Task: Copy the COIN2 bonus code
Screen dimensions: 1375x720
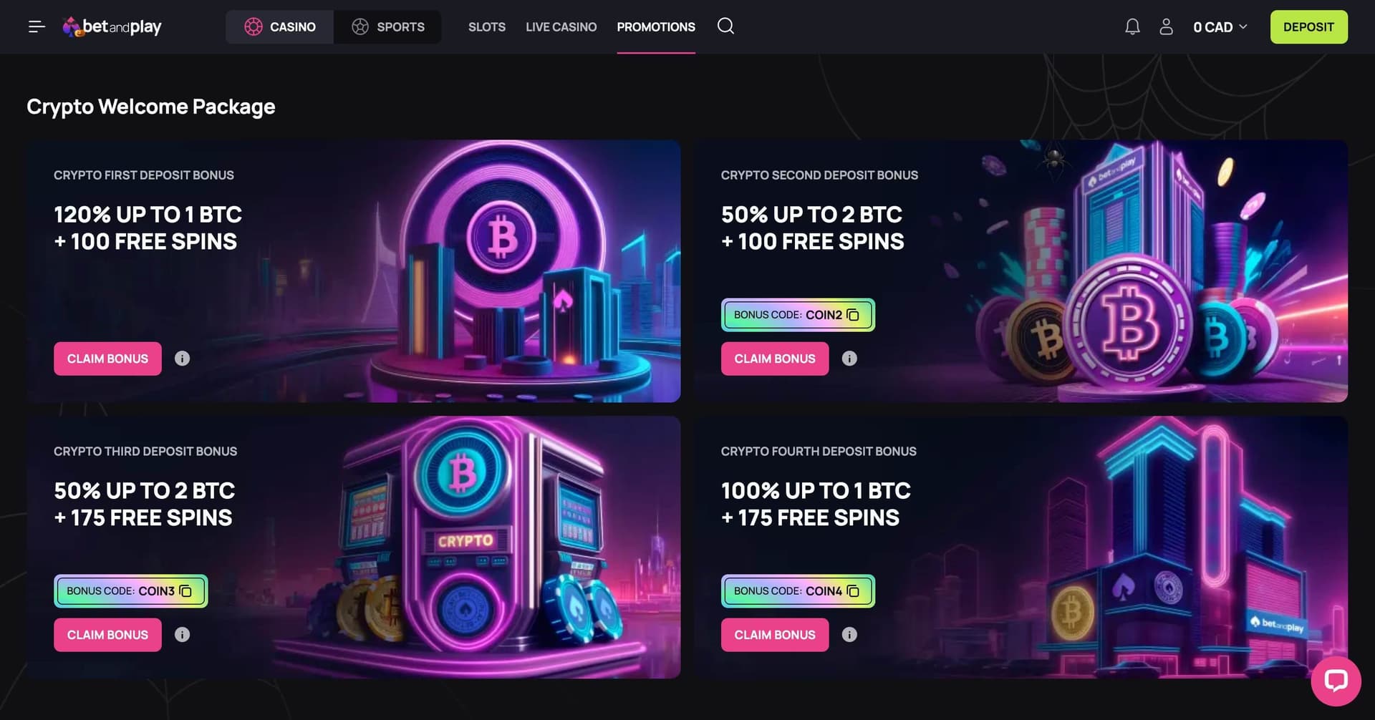Action: (852, 315)
